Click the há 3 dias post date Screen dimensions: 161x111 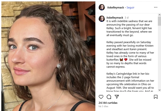[104, 106]
